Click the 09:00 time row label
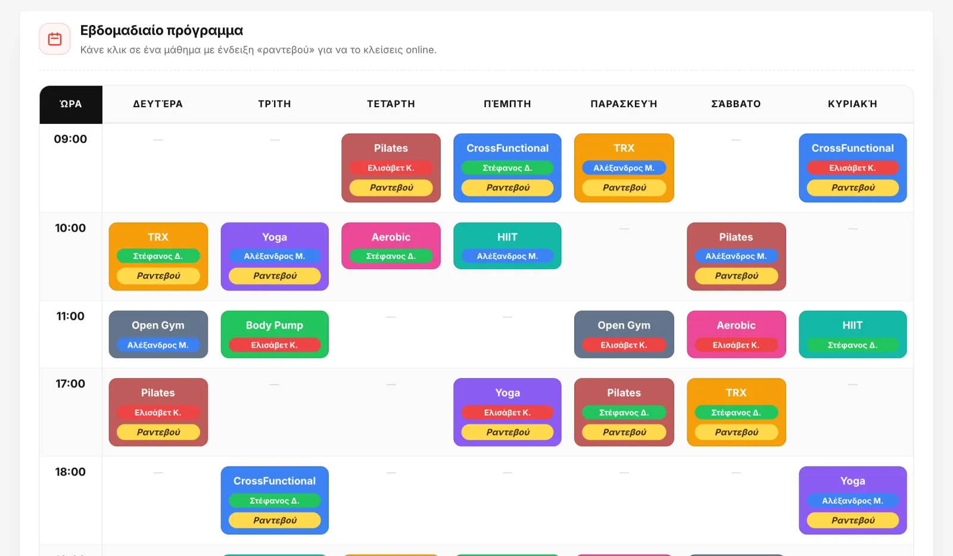Screen dimensions: 953x556 (x=70, y=139)
